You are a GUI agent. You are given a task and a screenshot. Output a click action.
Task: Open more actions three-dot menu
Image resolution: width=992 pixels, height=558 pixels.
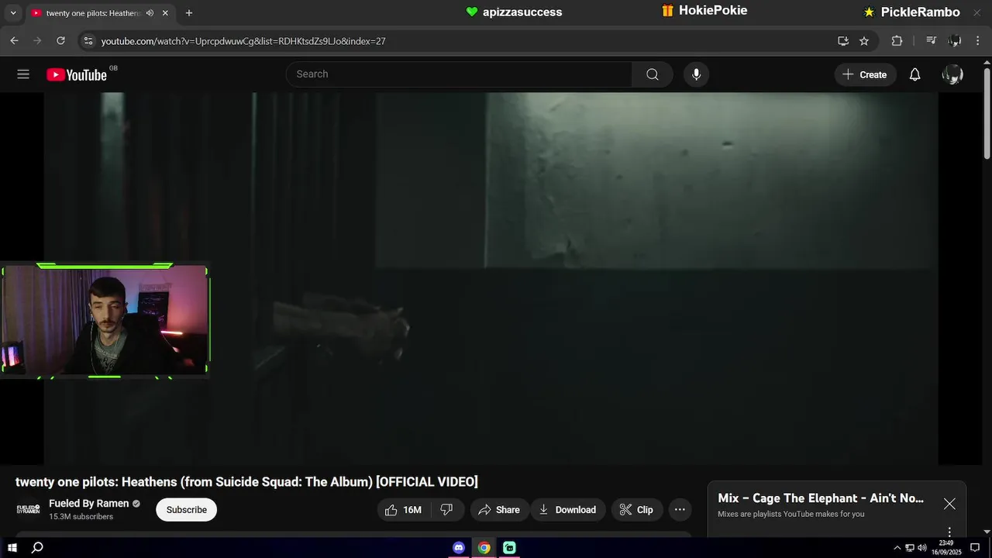pyautogui.click(x=680, y=510)
